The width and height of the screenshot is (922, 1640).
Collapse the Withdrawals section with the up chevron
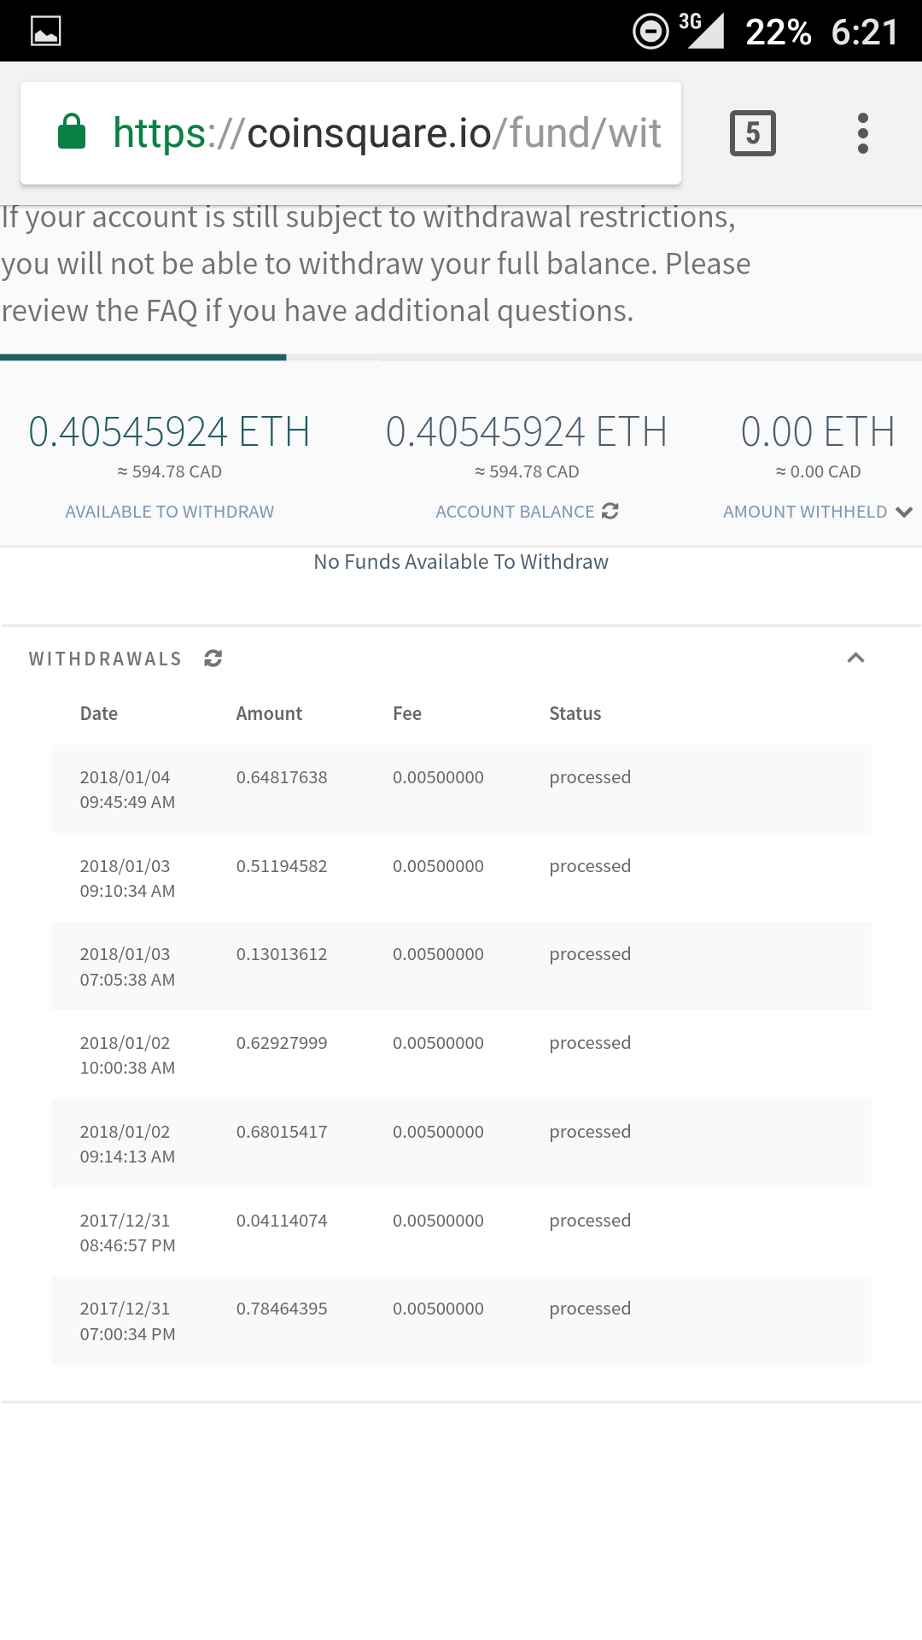855,658
